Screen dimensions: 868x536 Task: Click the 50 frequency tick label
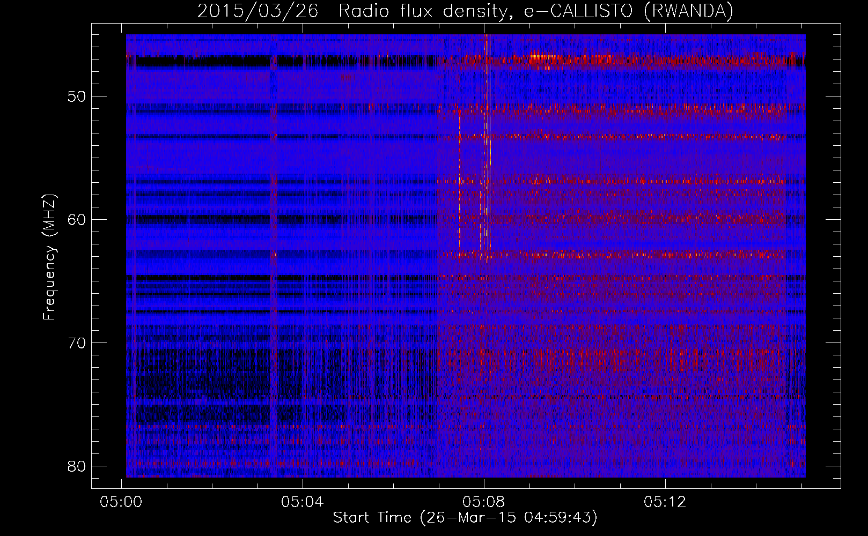77,96
